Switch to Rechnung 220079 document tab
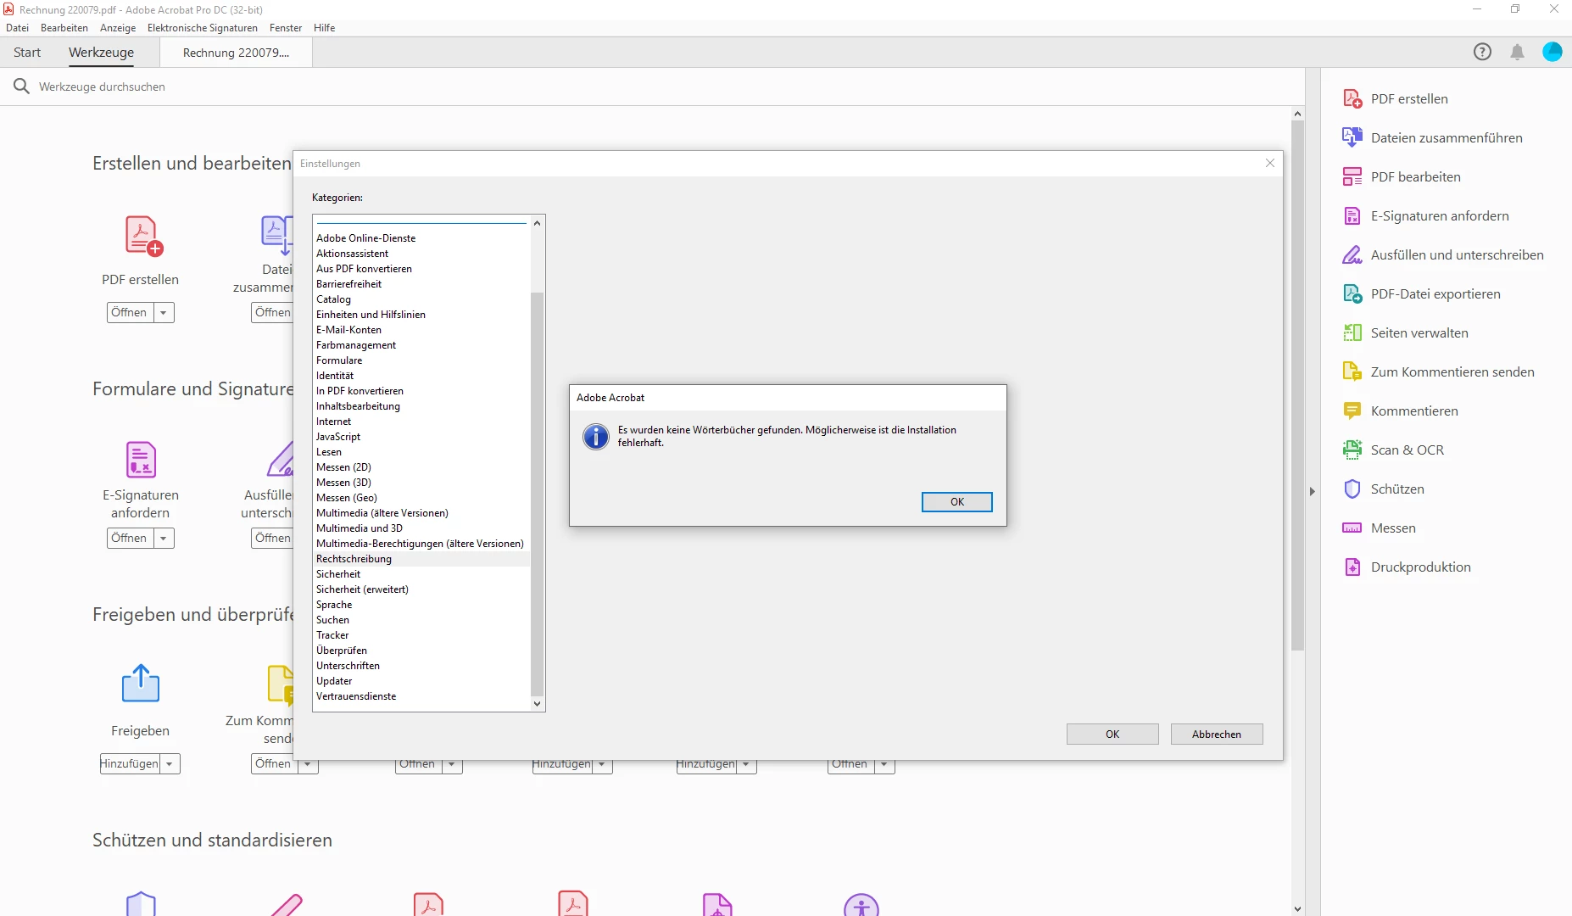The width and height of the screenshot is (1572, 916). 236,53
